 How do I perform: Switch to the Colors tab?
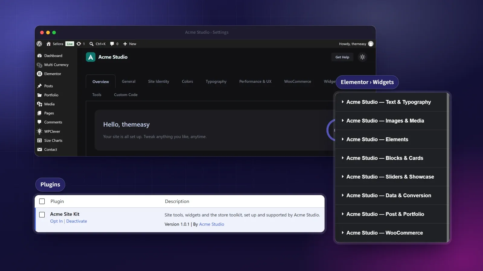(x=187, y=82)
